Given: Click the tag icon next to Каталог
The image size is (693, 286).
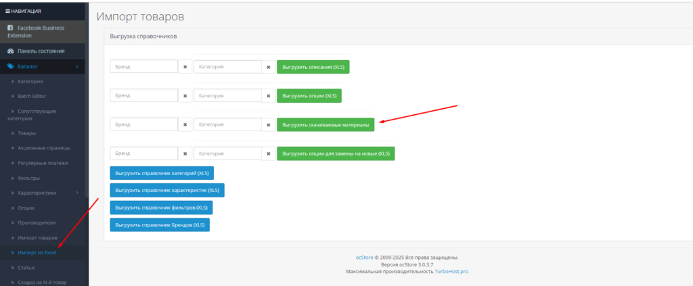Looking at the screenshot, I should point(10,66).
